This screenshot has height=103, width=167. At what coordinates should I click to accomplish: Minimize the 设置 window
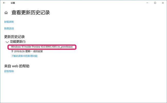[x=147, y=3]
